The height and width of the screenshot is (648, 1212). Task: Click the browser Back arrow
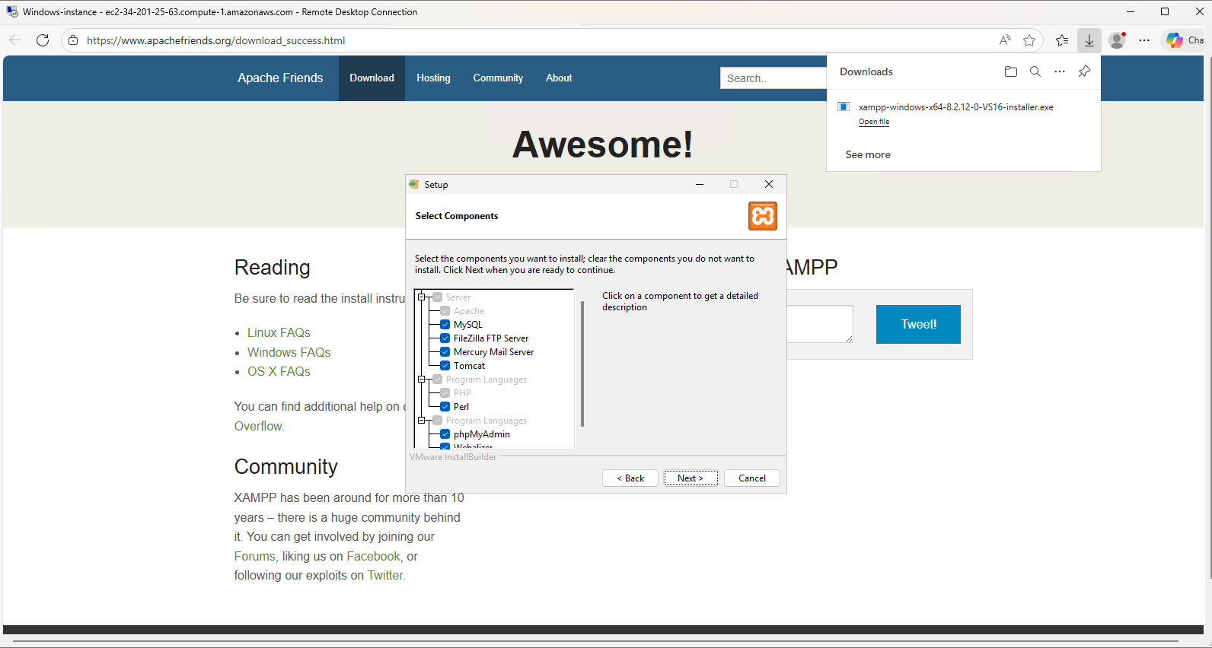click(x=15, y=40)
